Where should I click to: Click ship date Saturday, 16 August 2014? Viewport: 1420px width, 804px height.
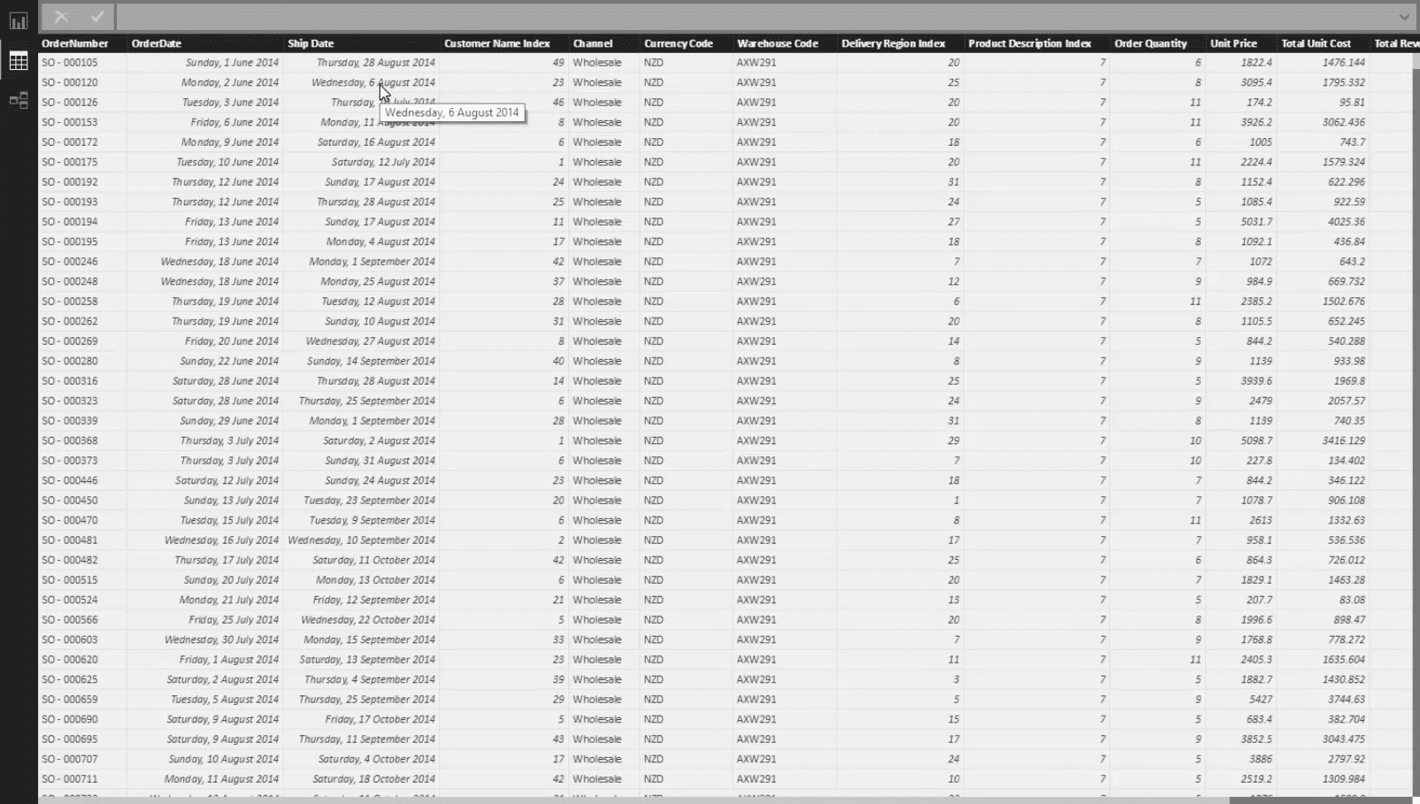[376, 142]
